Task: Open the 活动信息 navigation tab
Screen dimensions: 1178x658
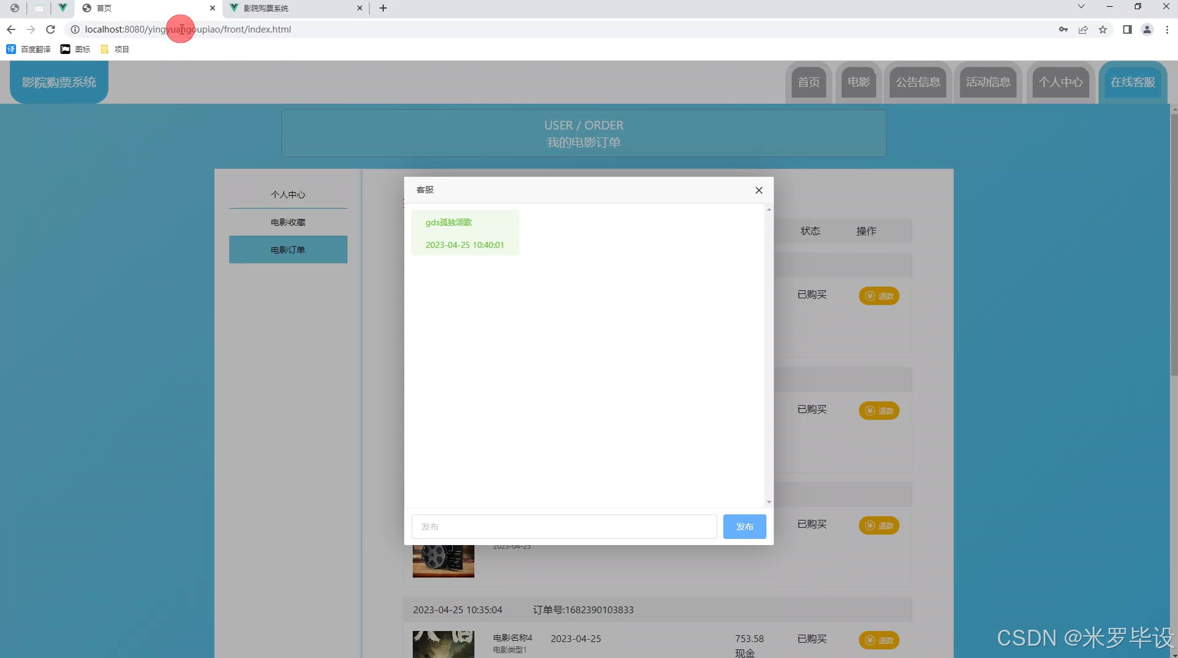Action: point(988,82)
